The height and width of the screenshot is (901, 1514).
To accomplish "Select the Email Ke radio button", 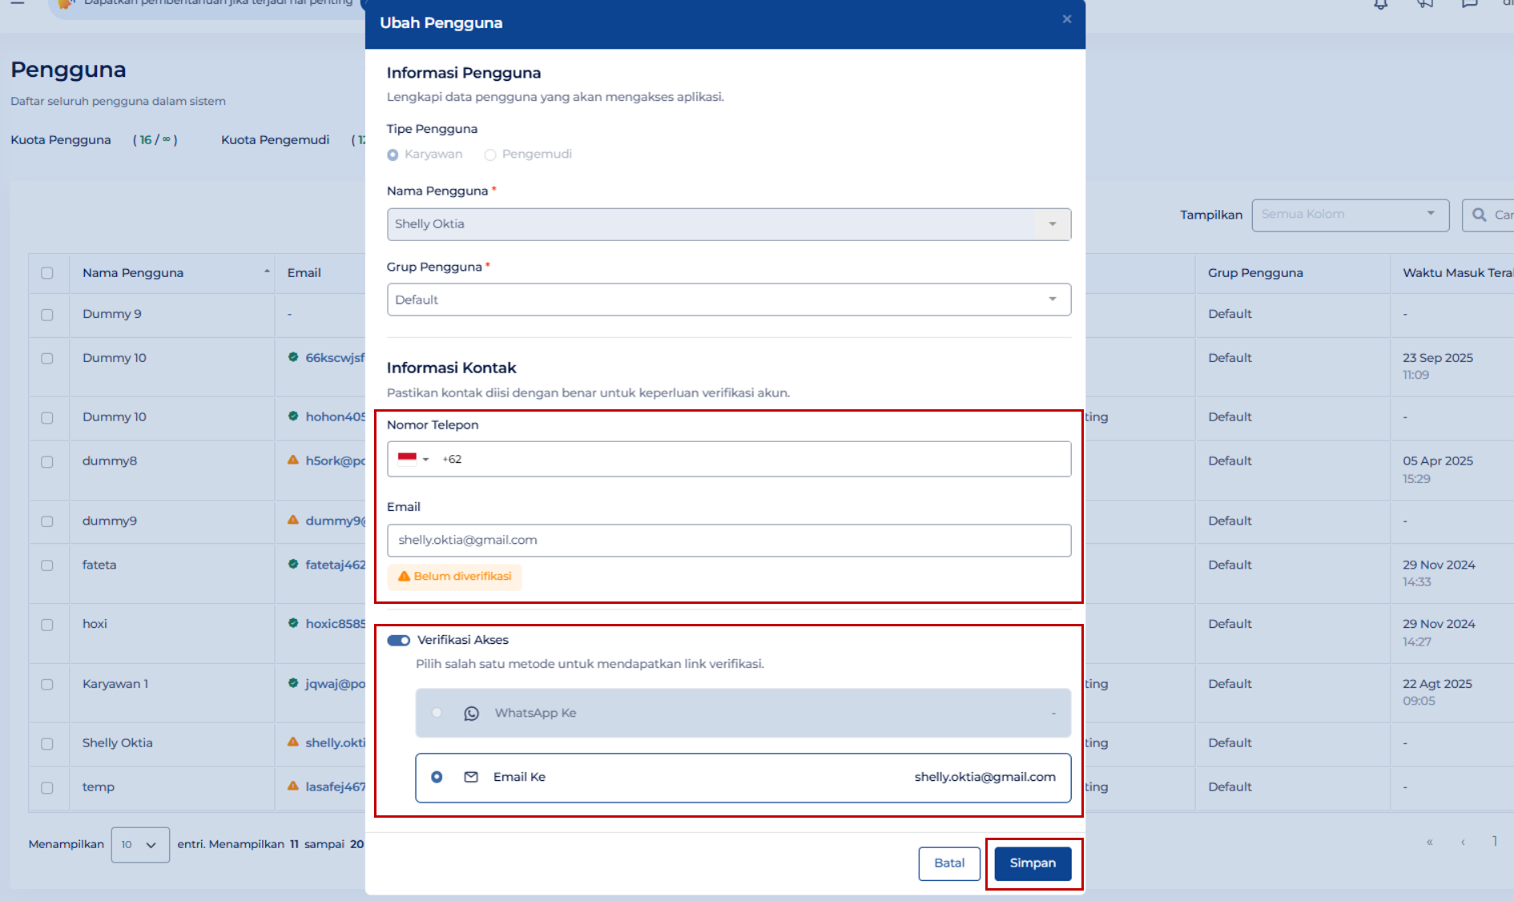I will click(437, 777).
